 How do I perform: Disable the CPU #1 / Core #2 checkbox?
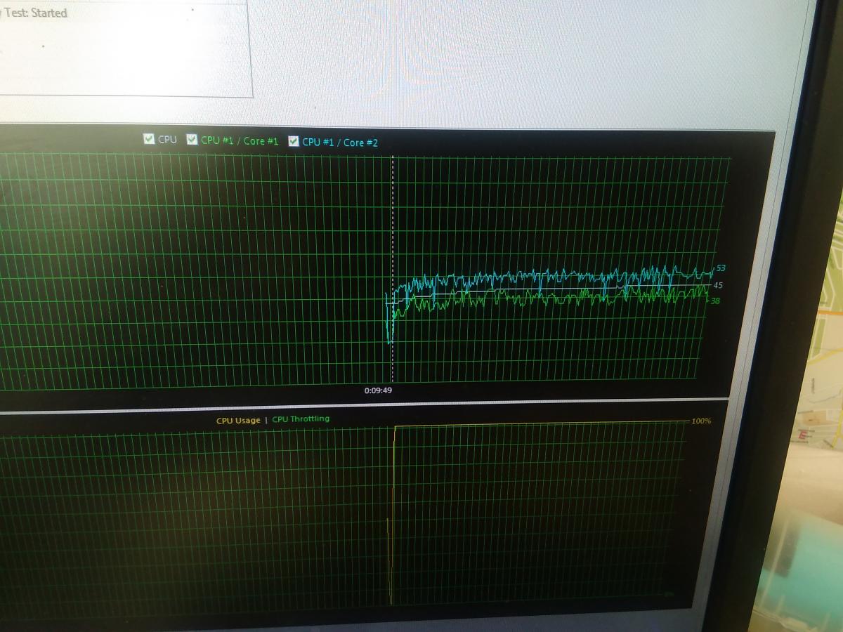[x=294, y=141]
